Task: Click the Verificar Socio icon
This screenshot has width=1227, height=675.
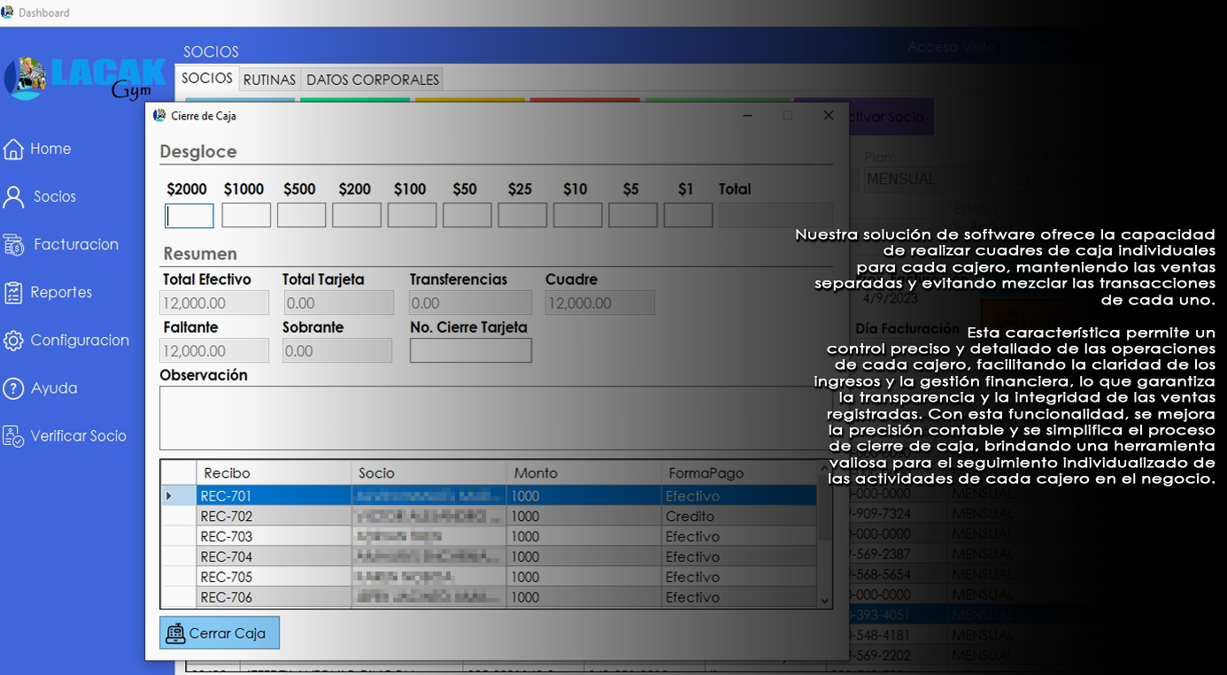Action: coord(13,436)
